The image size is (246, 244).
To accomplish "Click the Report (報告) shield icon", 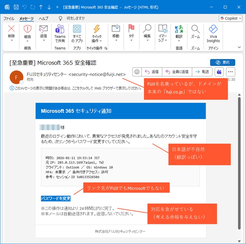I will [28, 29].
